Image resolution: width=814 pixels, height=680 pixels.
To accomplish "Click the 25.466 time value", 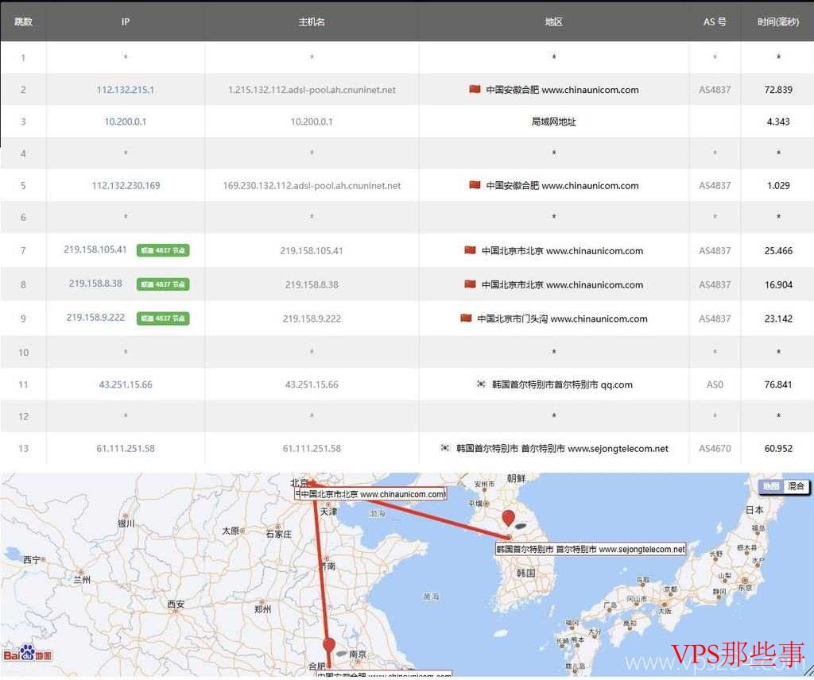I will 778,251.
